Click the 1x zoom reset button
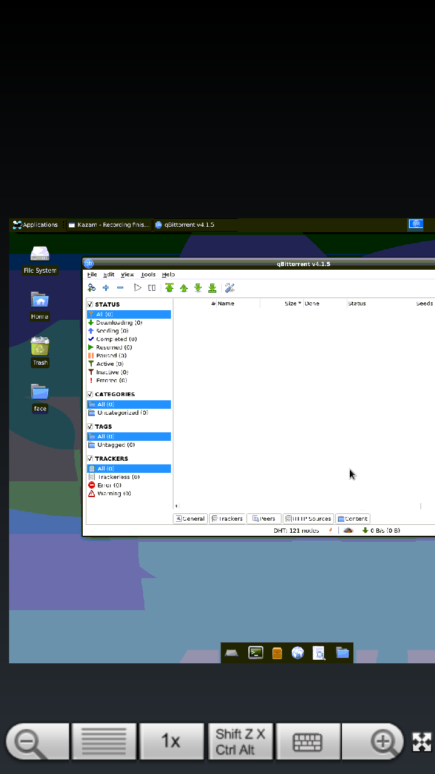 point(172,741)
